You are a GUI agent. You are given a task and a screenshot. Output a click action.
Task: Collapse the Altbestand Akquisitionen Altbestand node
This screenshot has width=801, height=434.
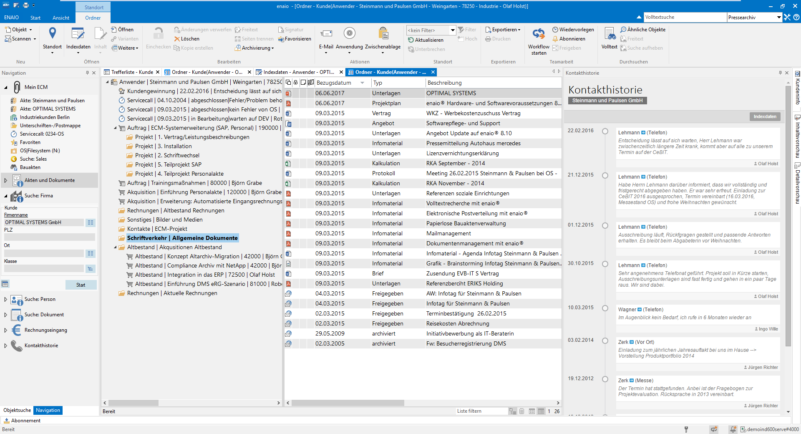pos(115,247)
